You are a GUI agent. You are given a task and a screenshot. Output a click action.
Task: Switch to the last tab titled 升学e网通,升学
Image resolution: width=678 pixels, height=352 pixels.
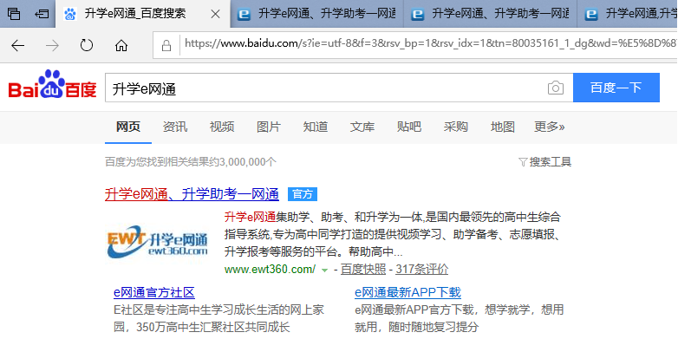[628, 14]
